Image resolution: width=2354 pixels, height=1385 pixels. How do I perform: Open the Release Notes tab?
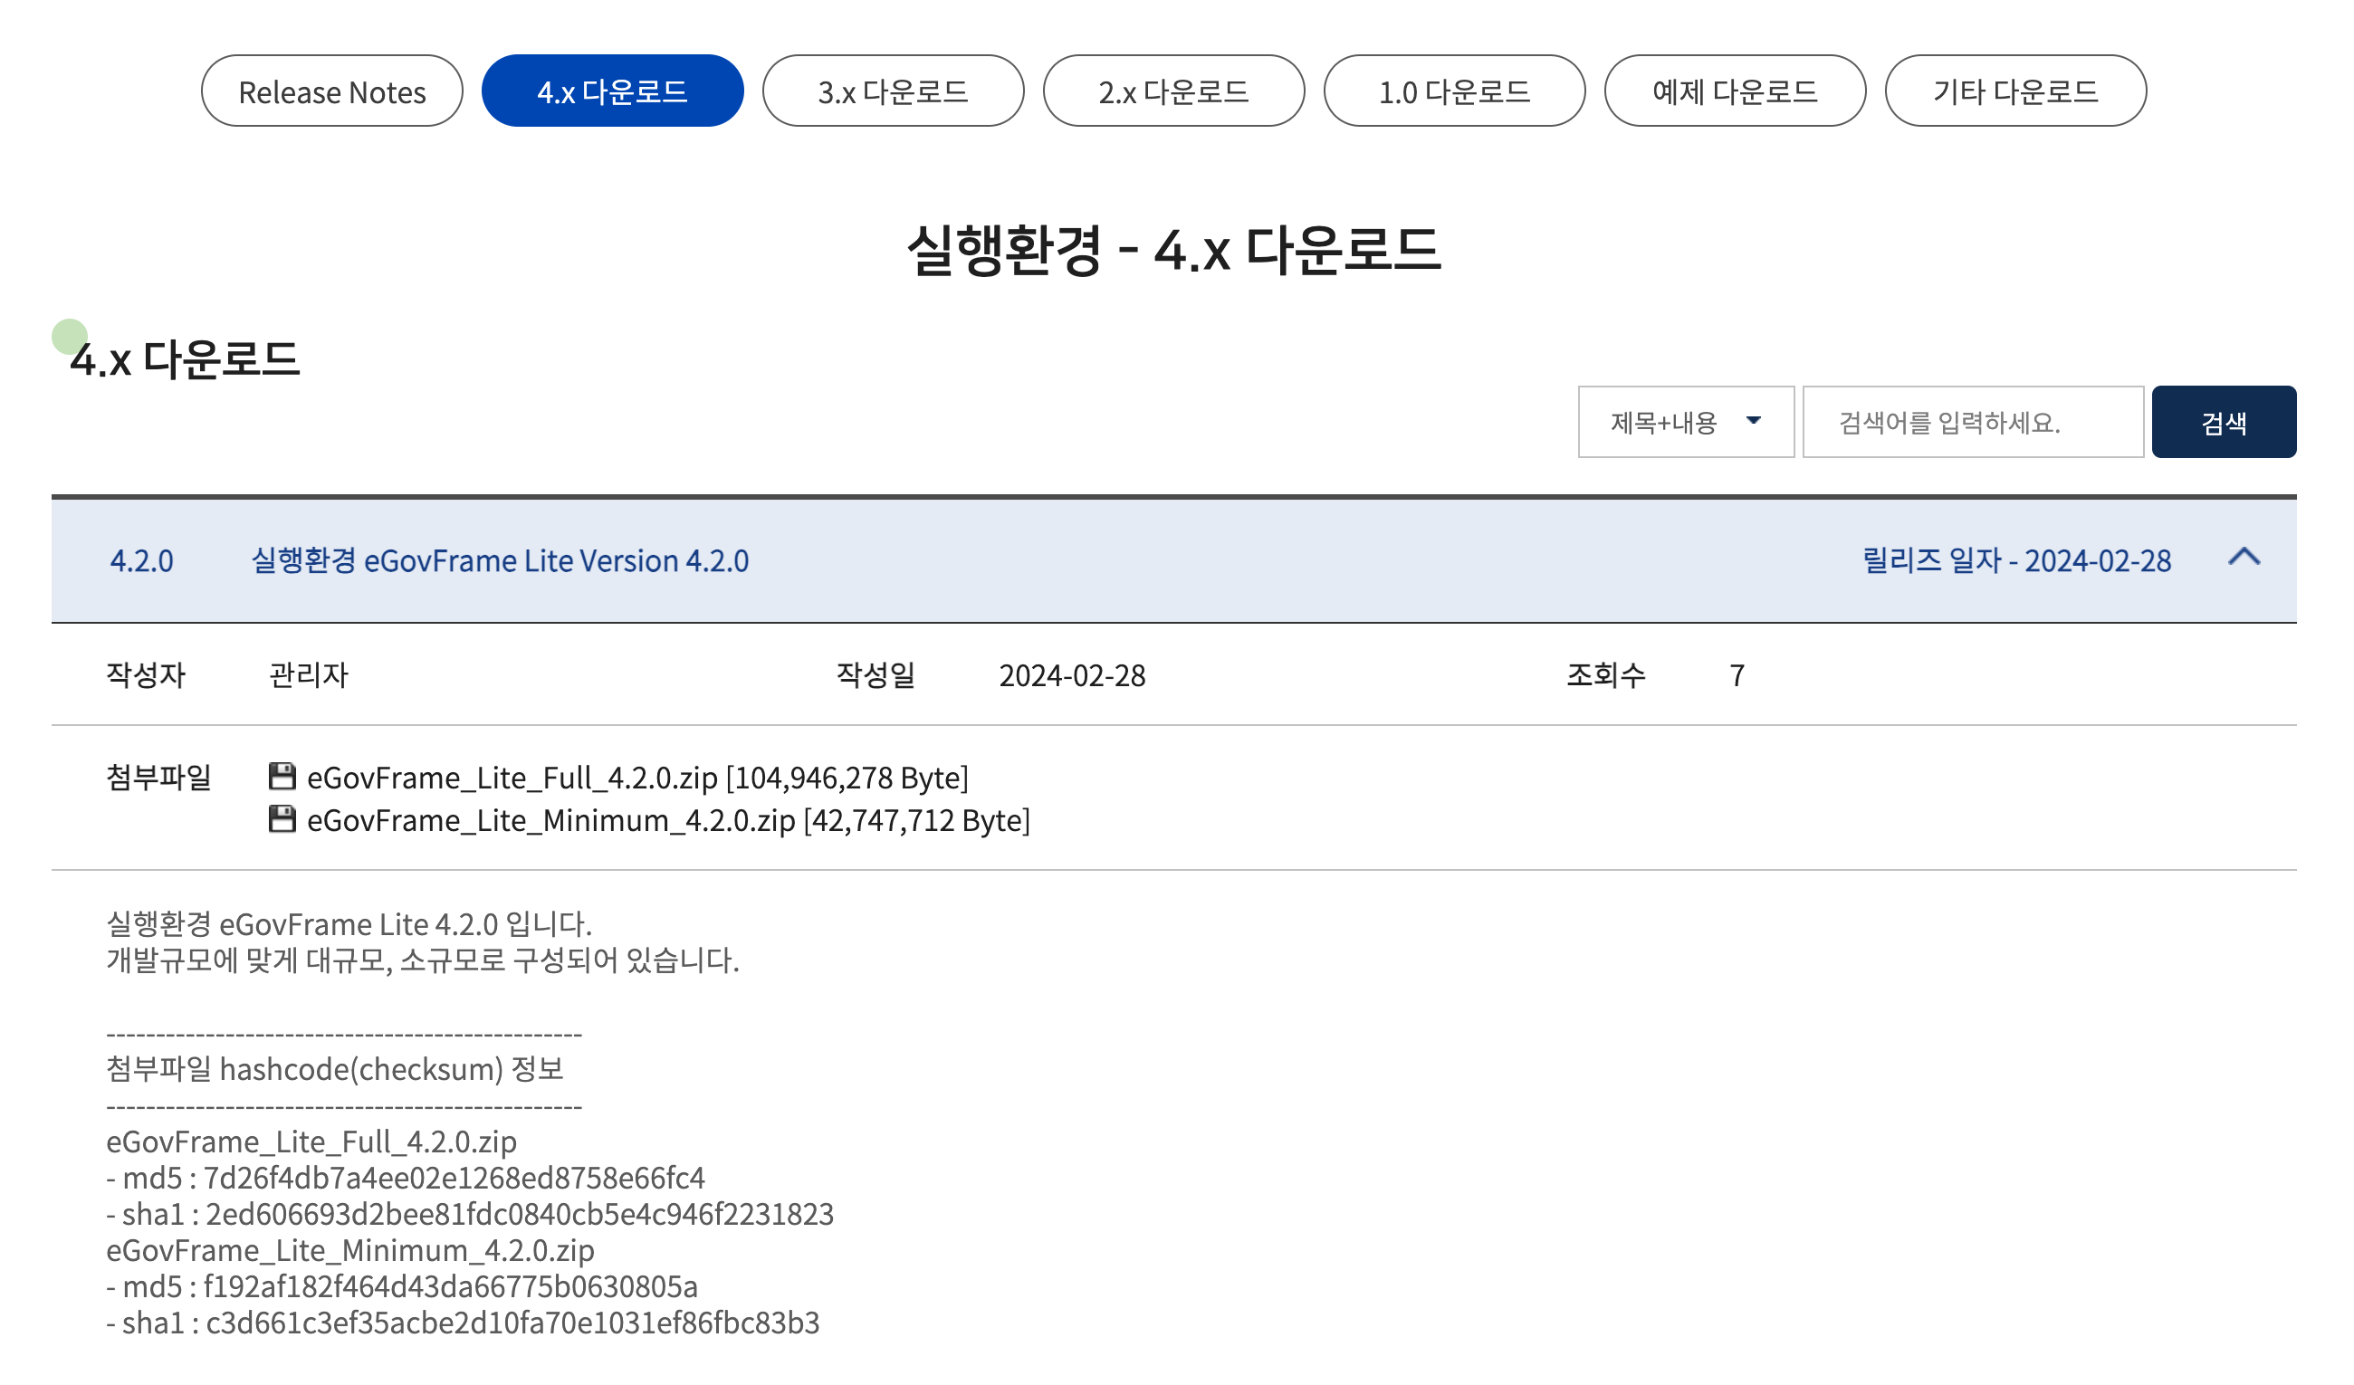(331, 91)
